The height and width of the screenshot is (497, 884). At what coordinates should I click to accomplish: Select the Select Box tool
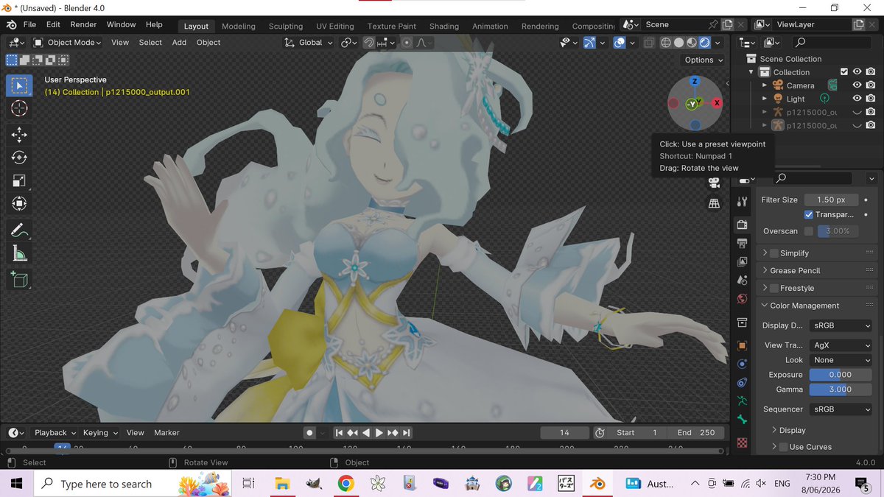(x=19, y=85)
